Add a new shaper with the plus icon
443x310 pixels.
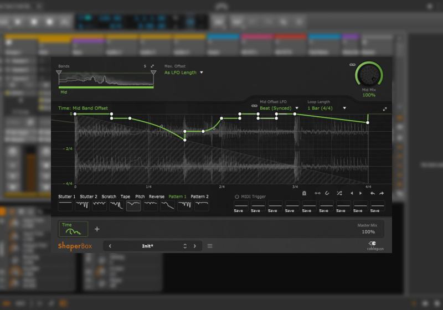[97, 229]
